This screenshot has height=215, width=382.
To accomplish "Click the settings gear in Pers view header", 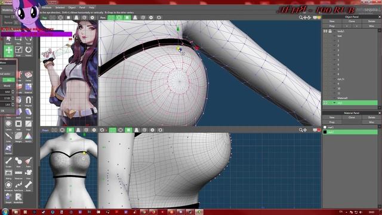I will pos(151,17).
